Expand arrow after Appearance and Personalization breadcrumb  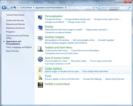pos(66,8)
